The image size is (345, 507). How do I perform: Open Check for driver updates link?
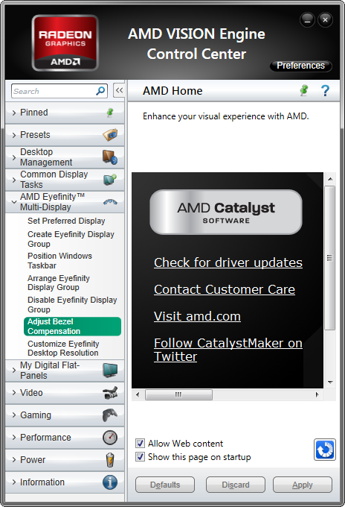tap(228, 262)
